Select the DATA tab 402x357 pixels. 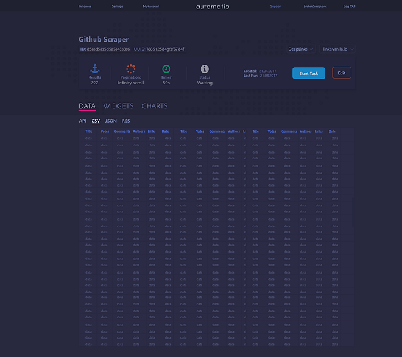[87, 106]
